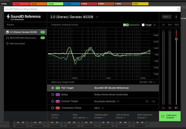The width and height of the screenshot is (186, 129).
Task: Expand the Safe Headroom Enabled menu
Action: 142,118
